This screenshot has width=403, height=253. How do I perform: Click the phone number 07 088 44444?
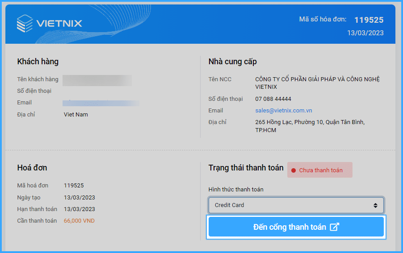point(273,99)
